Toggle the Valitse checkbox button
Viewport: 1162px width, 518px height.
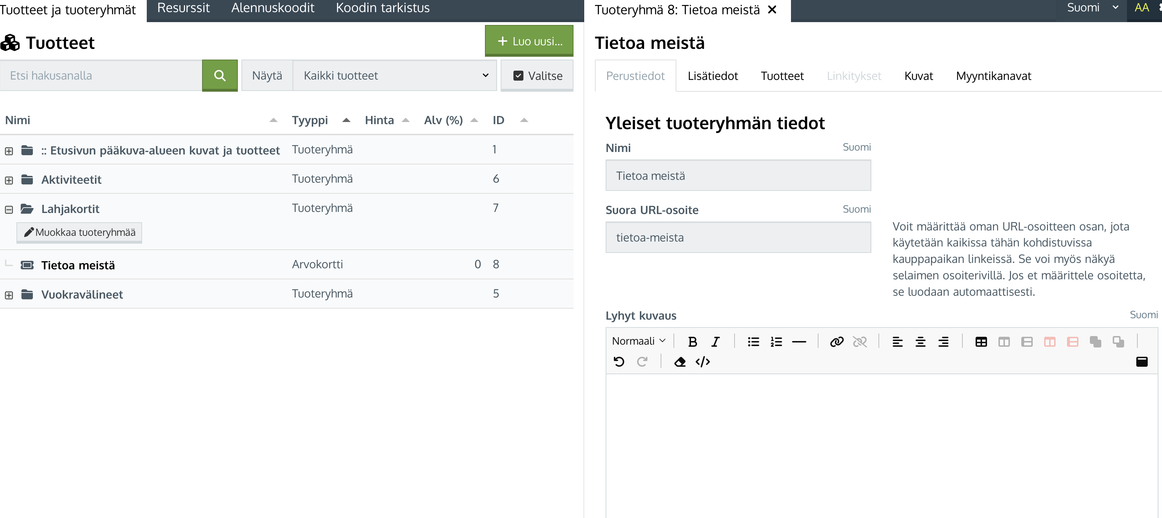(537, 75)
